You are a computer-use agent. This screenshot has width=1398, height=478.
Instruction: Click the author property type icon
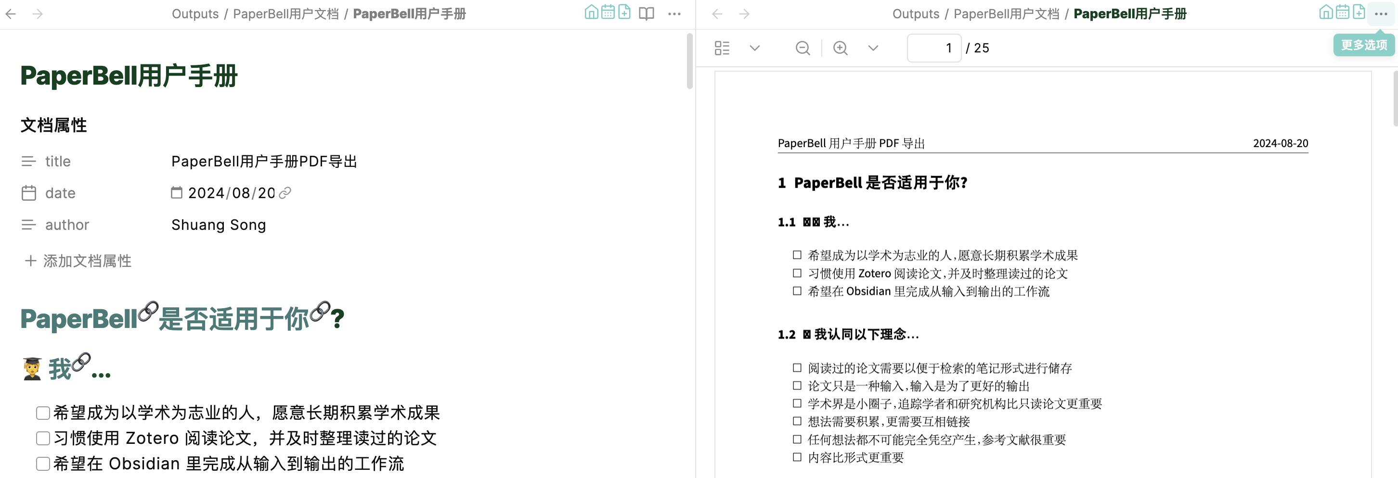click(28, 225)
